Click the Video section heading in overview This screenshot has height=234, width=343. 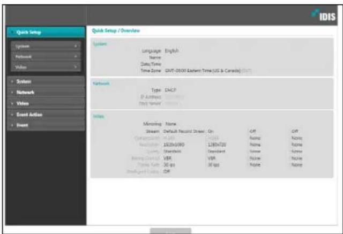click(x=99, y=116)
